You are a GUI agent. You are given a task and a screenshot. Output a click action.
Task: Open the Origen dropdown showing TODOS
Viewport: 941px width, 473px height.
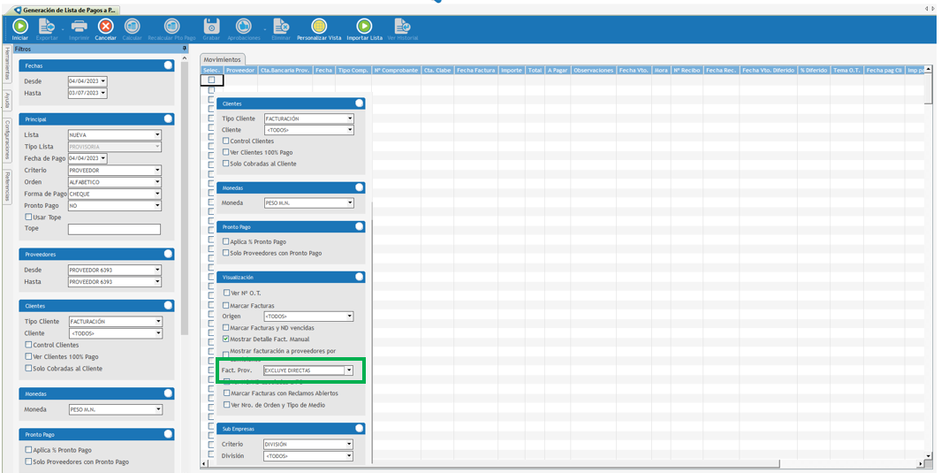(350, 317)
